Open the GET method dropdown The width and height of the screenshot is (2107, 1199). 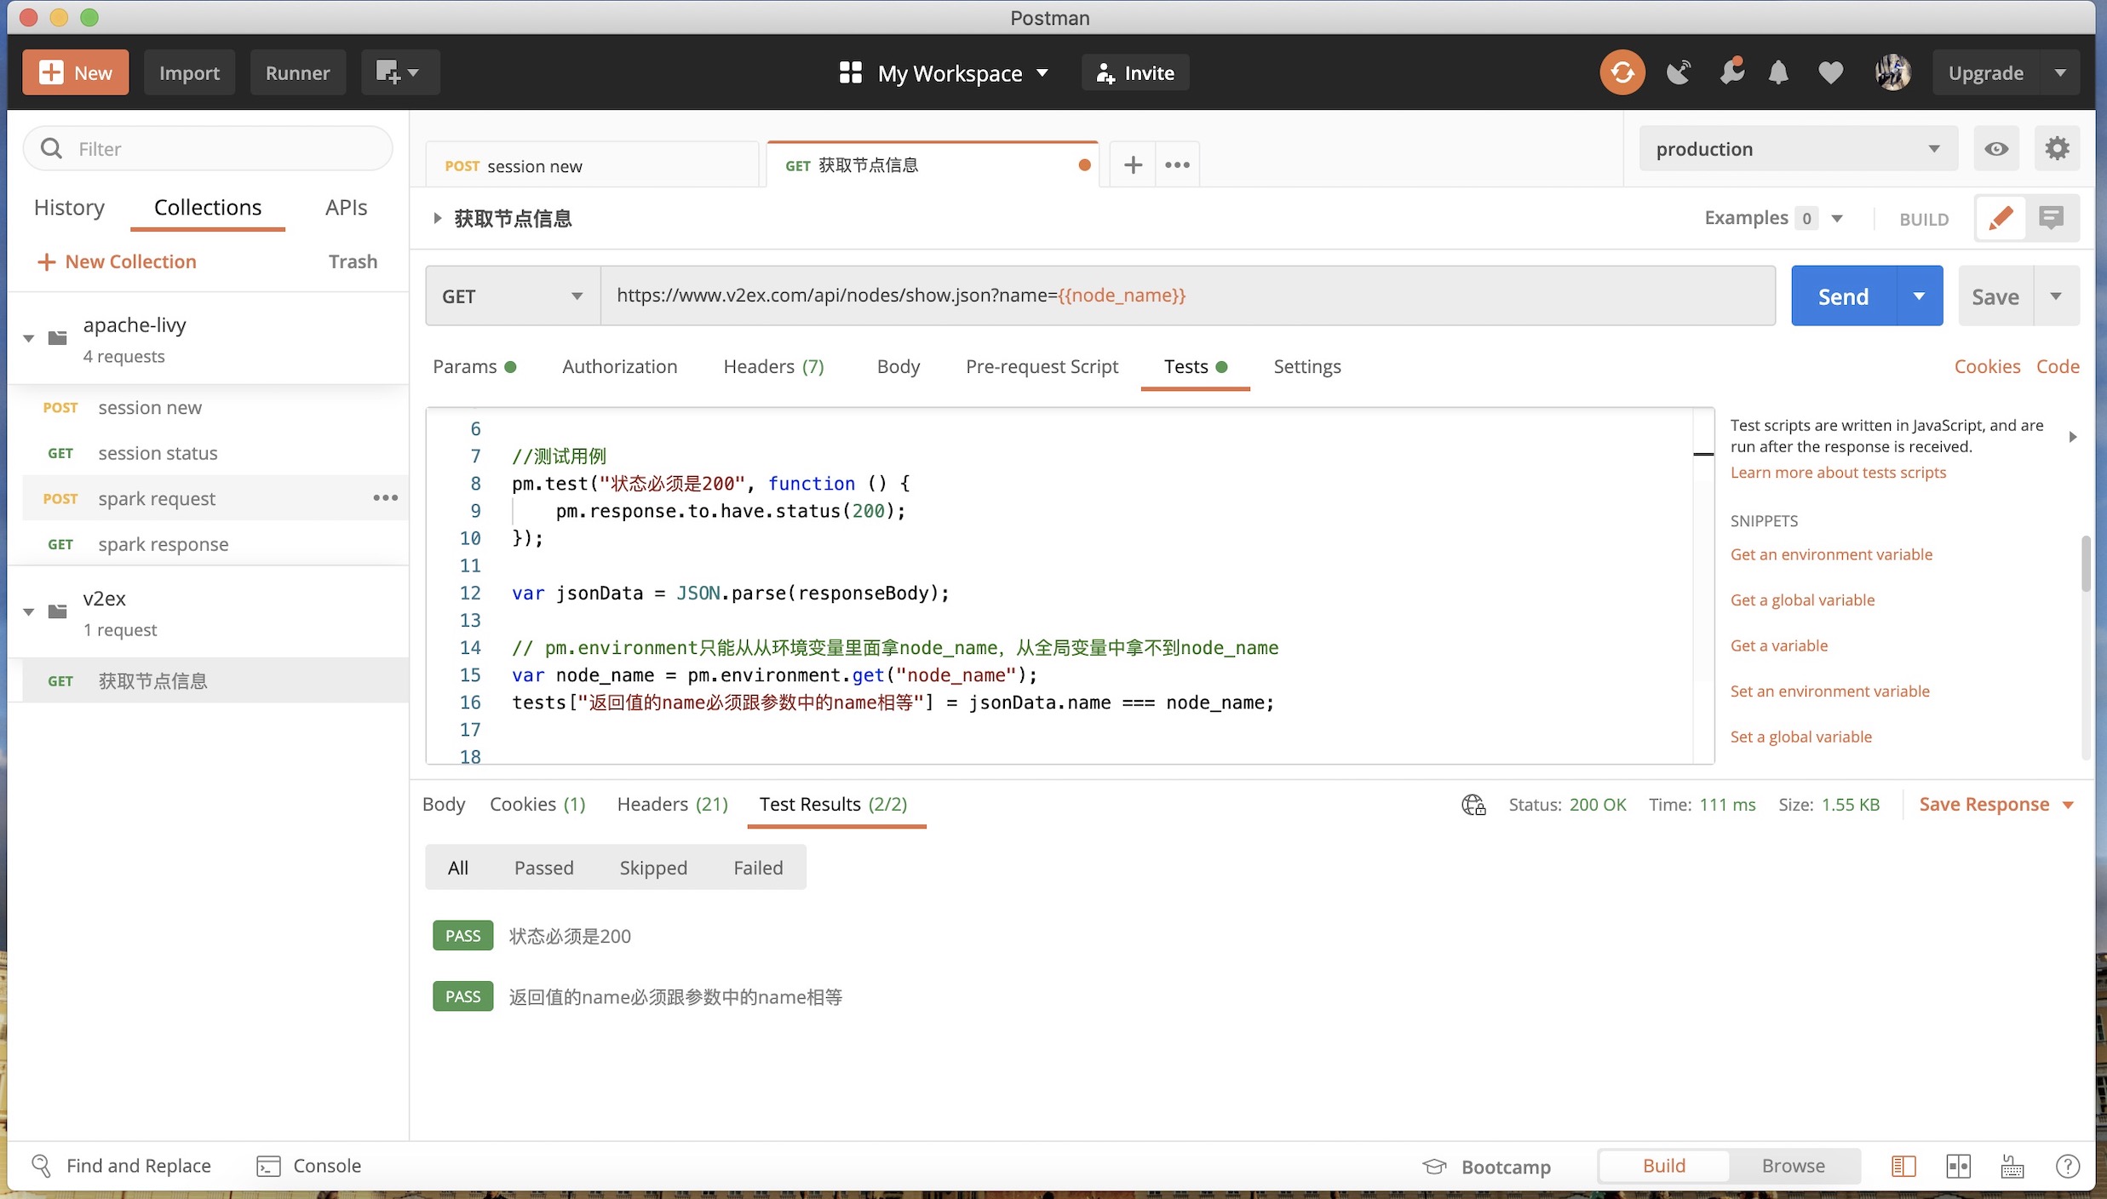tap(513, 295)
